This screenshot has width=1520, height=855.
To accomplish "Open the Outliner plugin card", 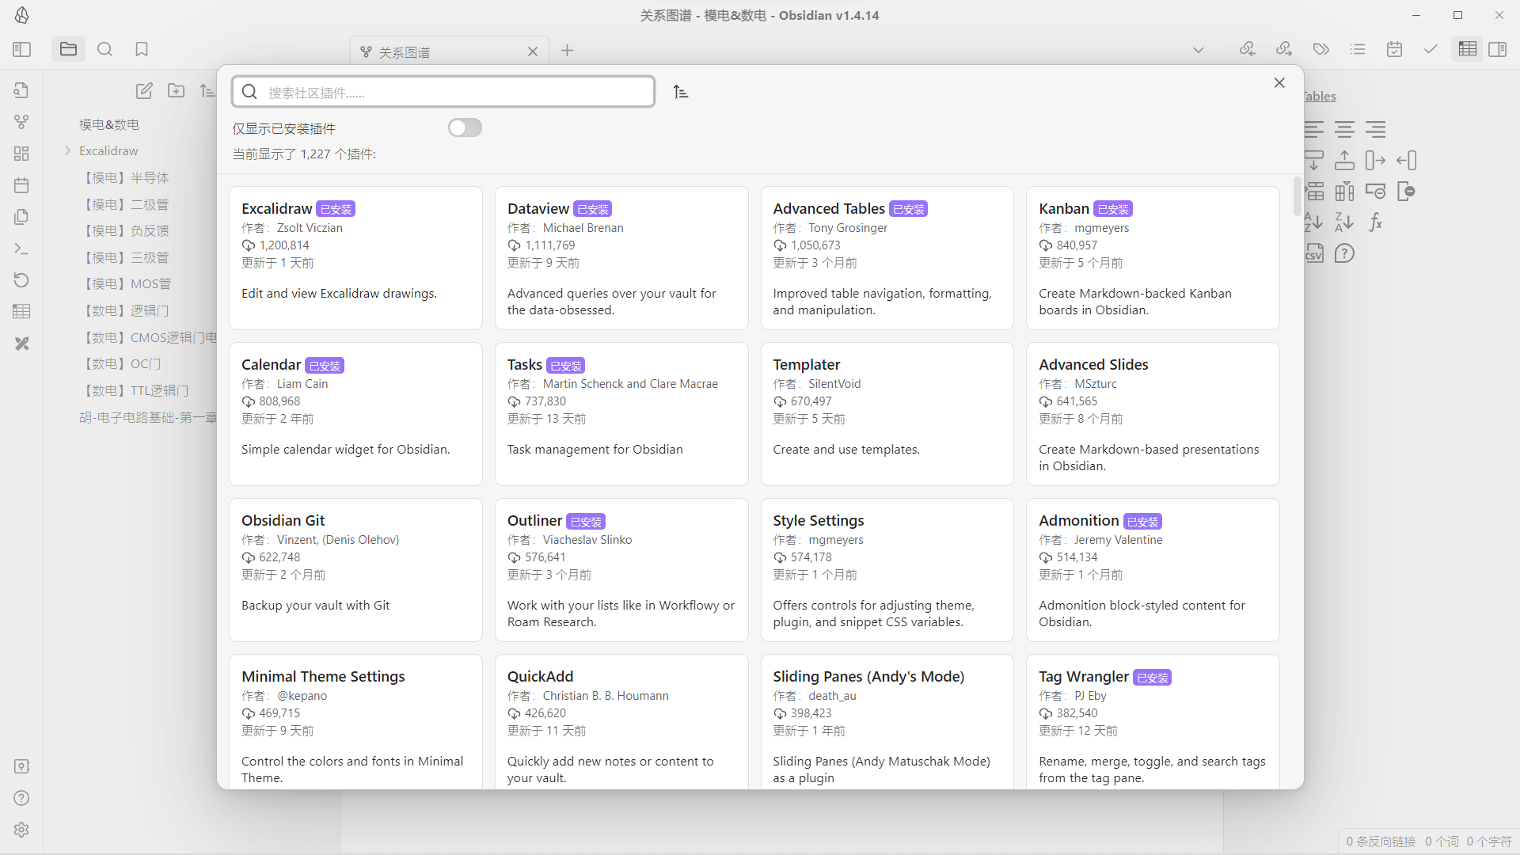I will coord(621,570).
